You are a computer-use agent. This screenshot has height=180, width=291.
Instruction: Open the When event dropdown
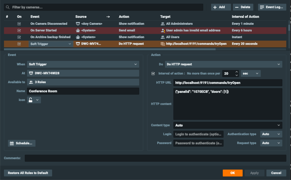tap(83, 64)
